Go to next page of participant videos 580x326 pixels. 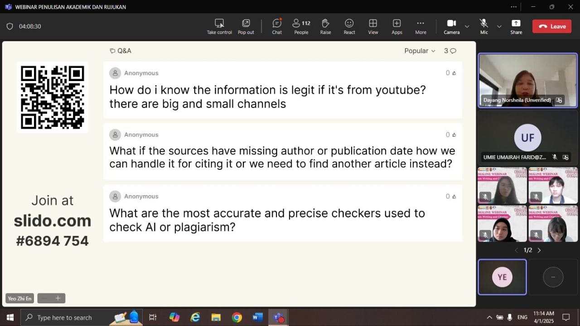(539, 250)
